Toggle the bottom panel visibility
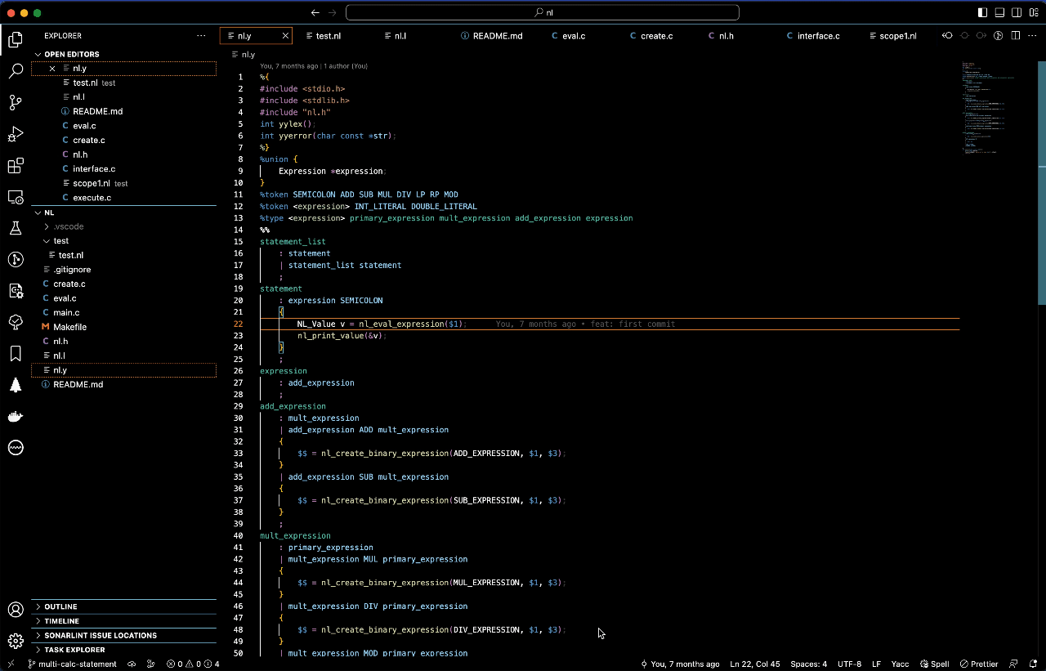 [999, 12]
